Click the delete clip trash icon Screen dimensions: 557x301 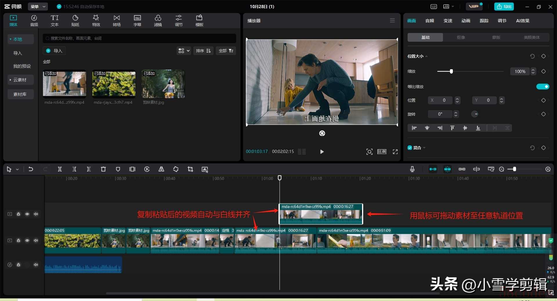103,169
